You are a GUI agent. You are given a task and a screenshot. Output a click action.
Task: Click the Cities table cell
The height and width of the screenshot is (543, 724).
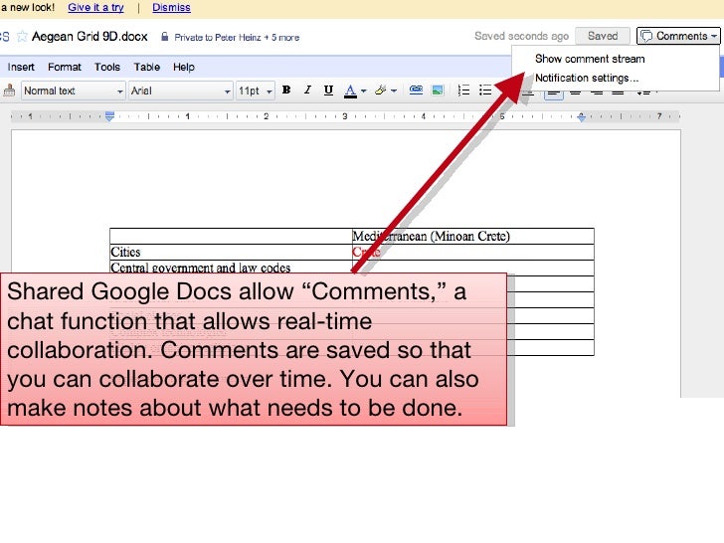[231, 253]
